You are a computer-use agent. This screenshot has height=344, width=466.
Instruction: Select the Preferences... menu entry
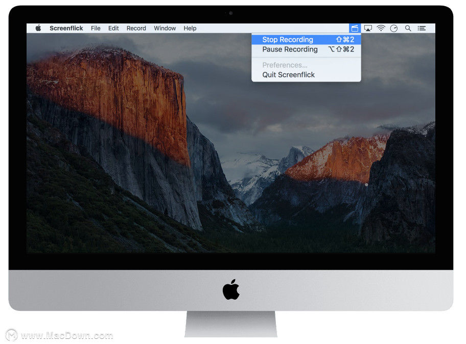pyautogui.click(x=306, y=65)
